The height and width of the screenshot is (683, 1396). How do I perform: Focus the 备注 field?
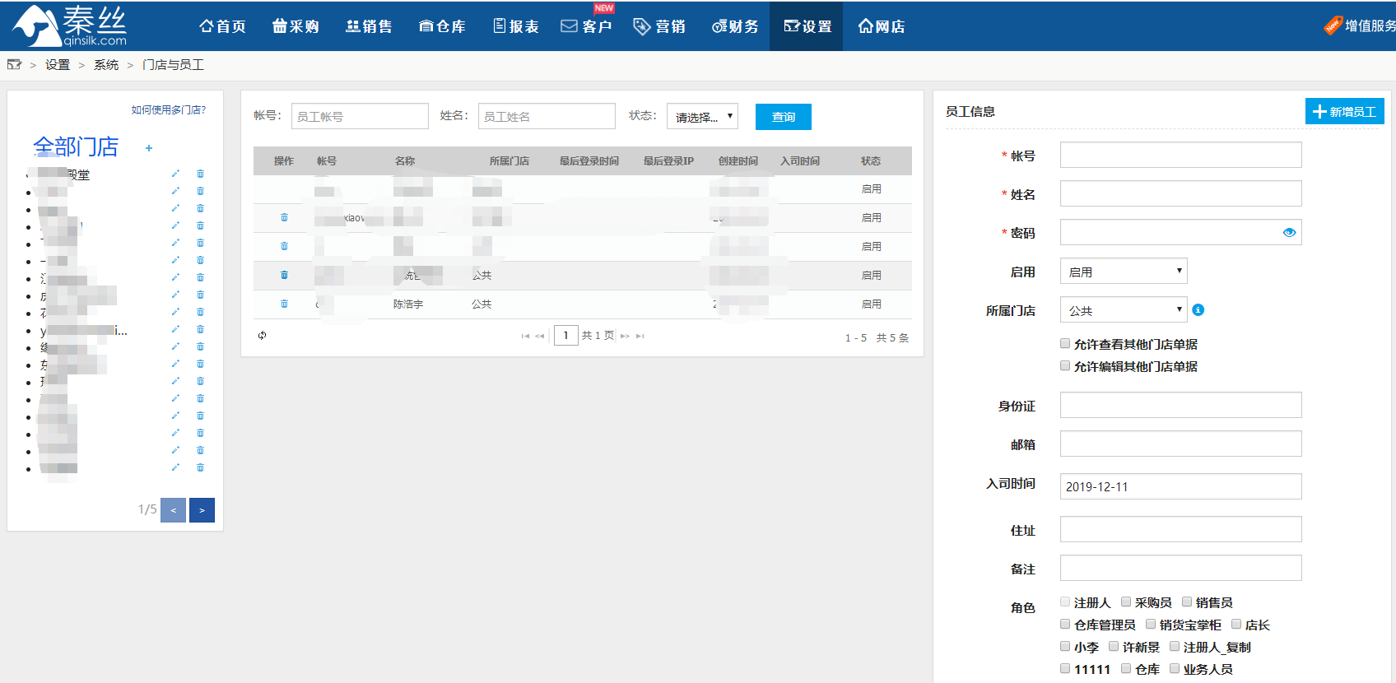pyautogui.click(x=1181, y=568)
